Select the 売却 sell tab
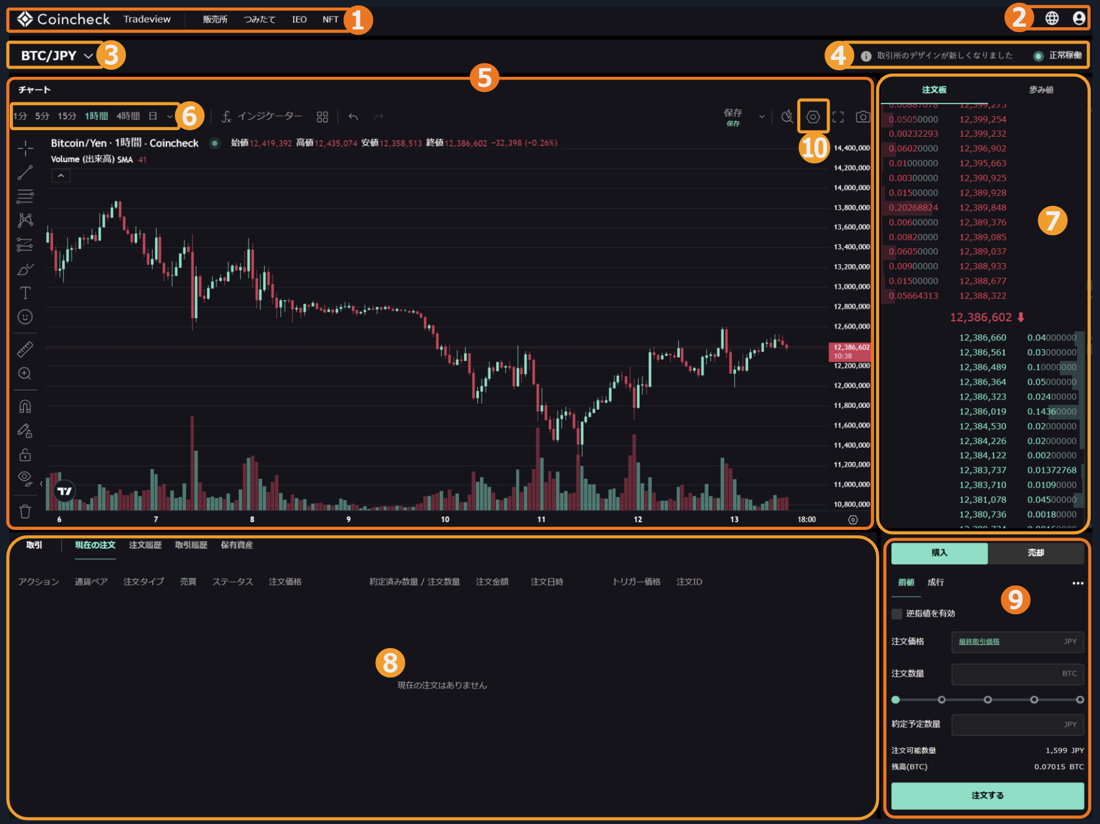 coord(1036,553)
